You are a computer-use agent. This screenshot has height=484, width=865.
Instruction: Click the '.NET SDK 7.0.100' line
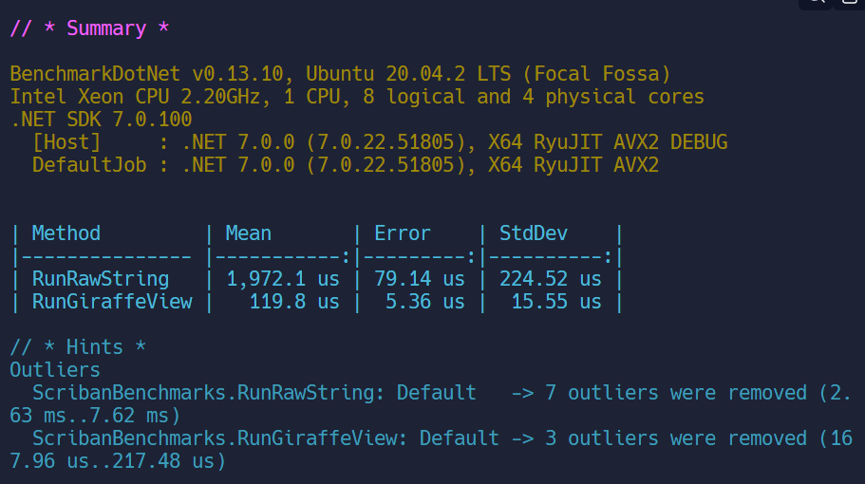click(101, 120)
